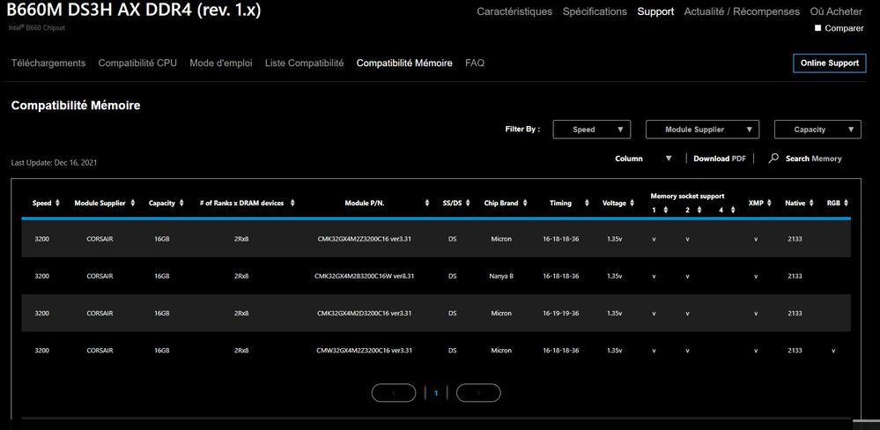Switch to the Téléchargements tab
Image resolution: width=880 pixels, height=430 pixels.
point(48,63)
